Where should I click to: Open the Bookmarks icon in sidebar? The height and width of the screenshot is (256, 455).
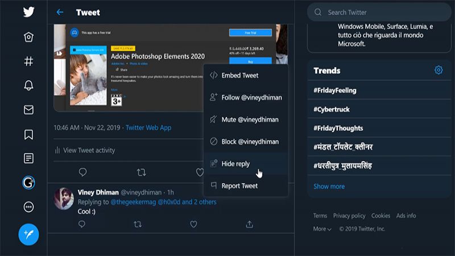point(29,134)
